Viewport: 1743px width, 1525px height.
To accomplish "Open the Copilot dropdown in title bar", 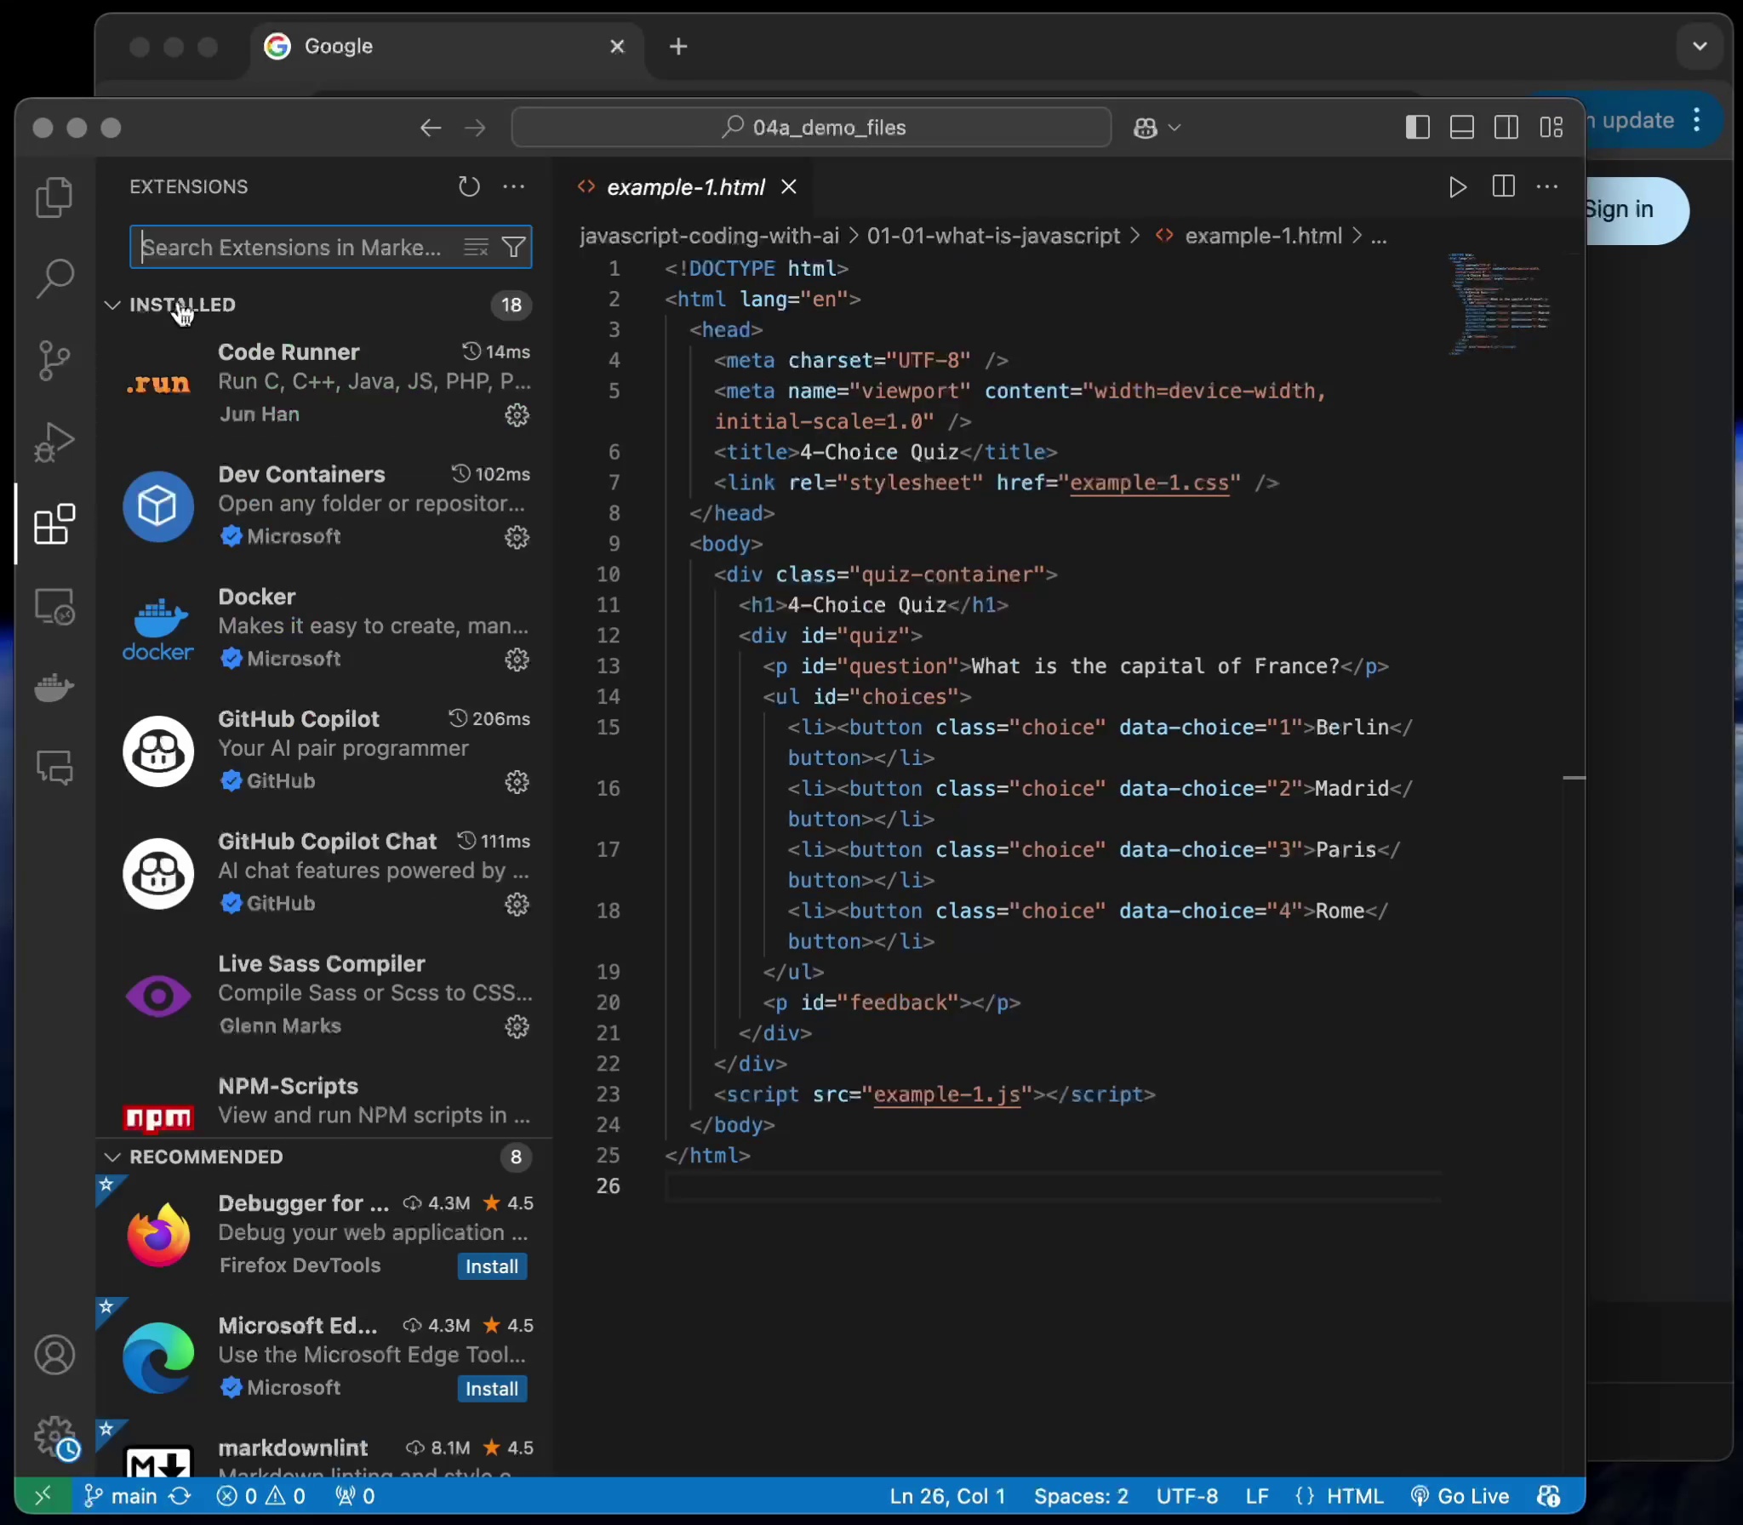I will click(x=1174, y=128).
